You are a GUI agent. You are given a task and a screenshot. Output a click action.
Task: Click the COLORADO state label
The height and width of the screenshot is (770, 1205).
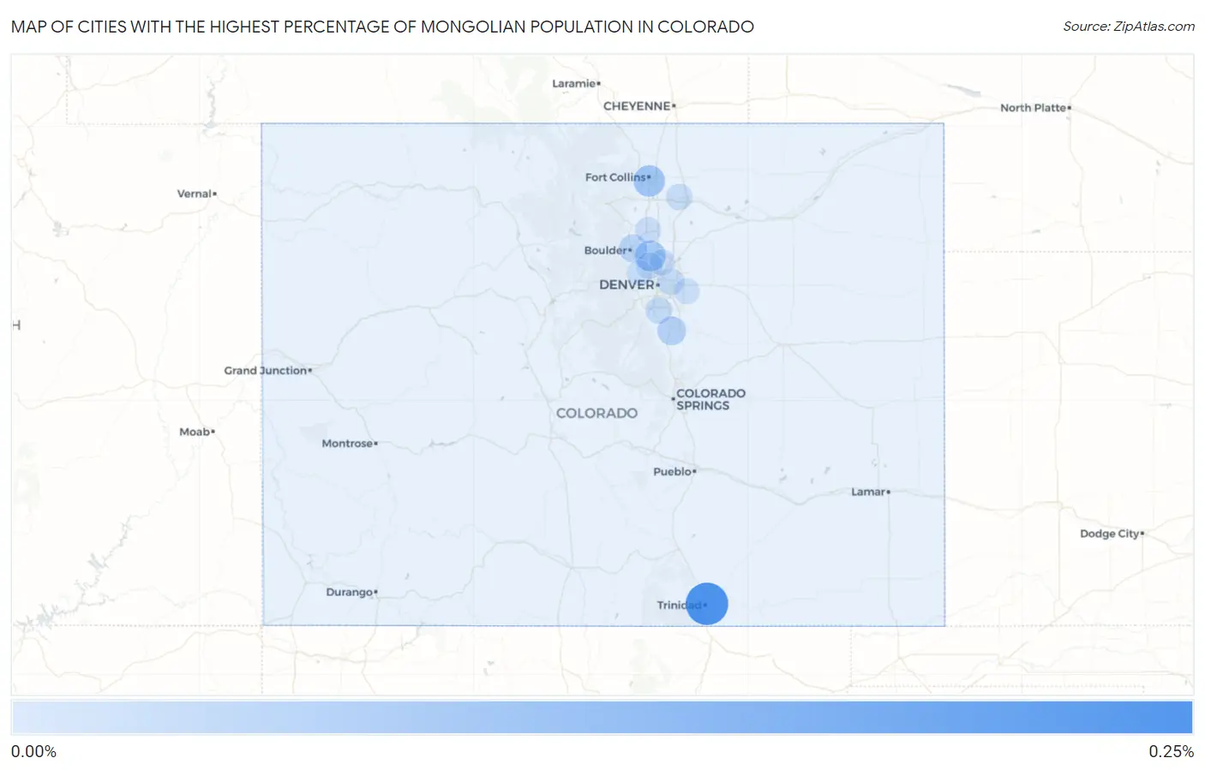click(x=597, y=413)
